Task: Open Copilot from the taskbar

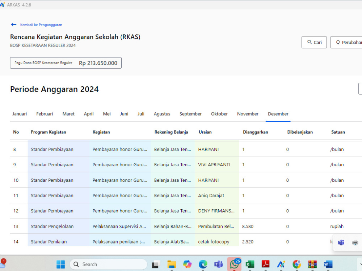Action: pos(187,264)
